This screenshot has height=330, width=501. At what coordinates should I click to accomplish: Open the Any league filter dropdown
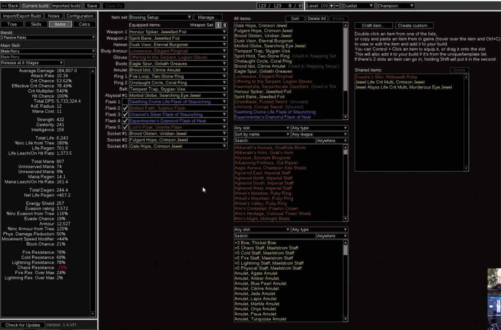[319, 134]
